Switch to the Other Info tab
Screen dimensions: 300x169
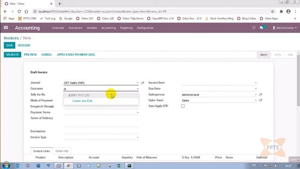tap(62, 151)
